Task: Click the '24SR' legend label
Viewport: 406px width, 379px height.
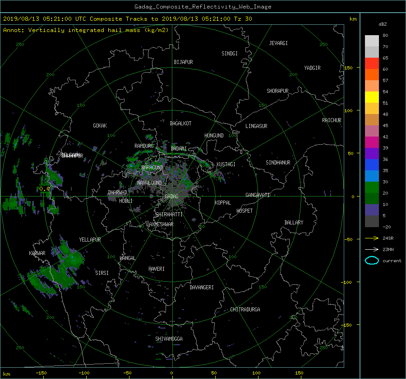Action: (388, 238)
